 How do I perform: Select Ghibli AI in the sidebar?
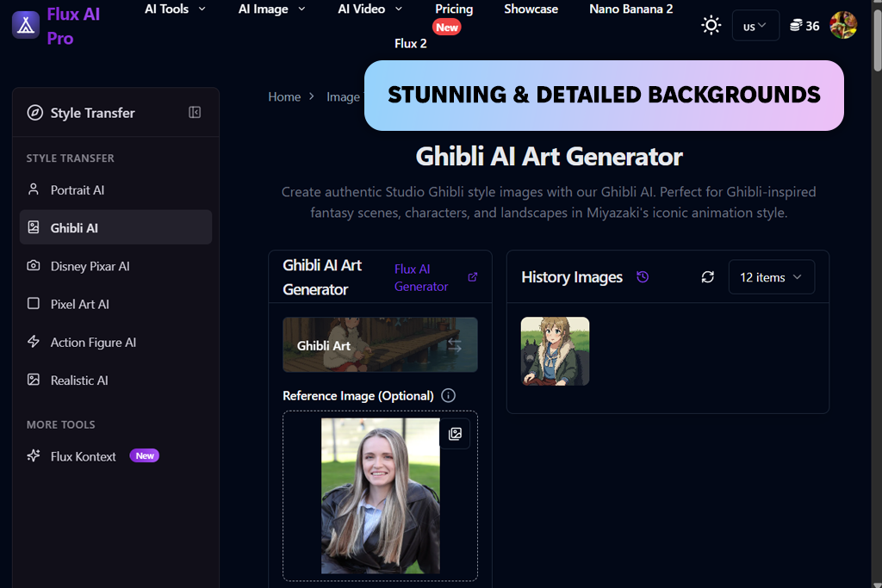tap(116, 227)
